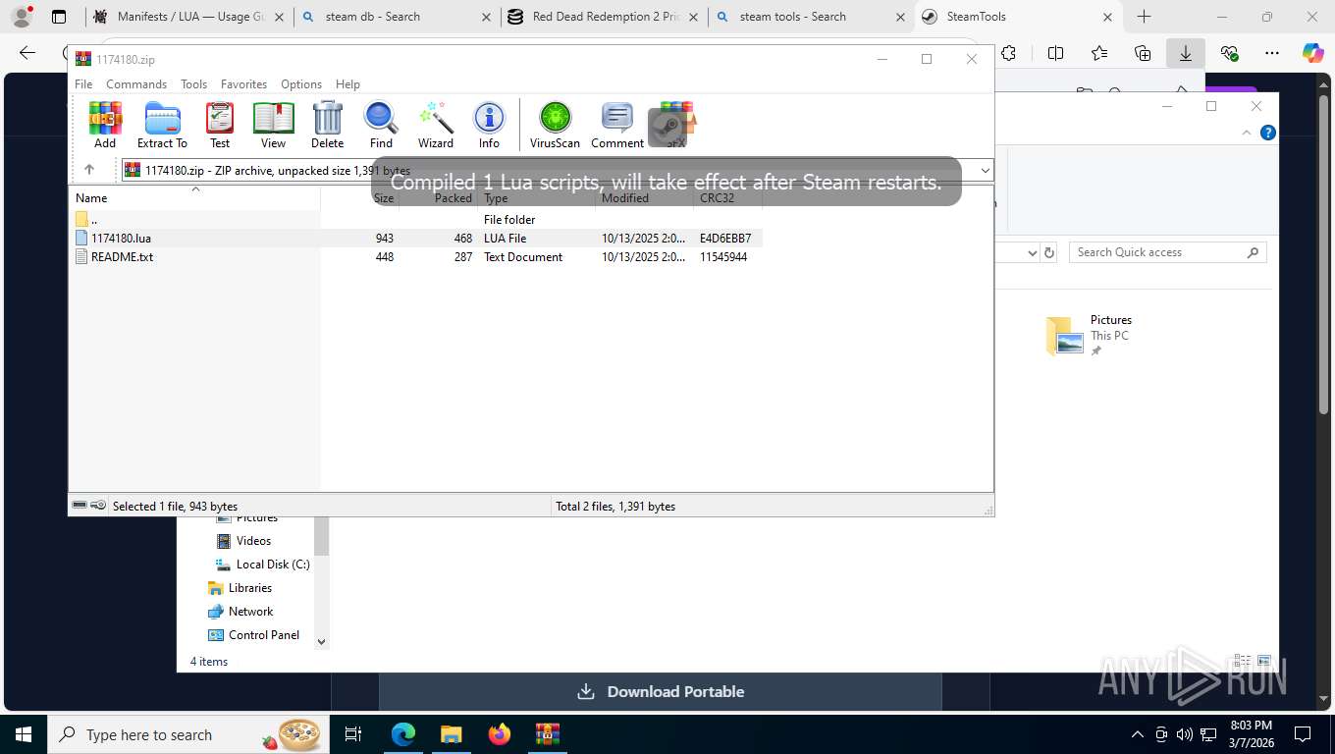Sort by CRC32 column header

coord(727,197)
